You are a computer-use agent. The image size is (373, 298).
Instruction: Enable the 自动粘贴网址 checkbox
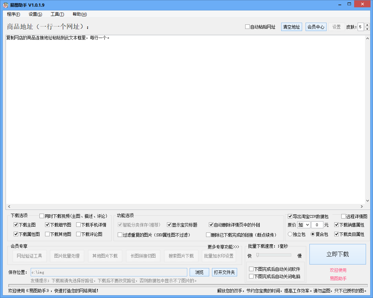pos(247,27)
